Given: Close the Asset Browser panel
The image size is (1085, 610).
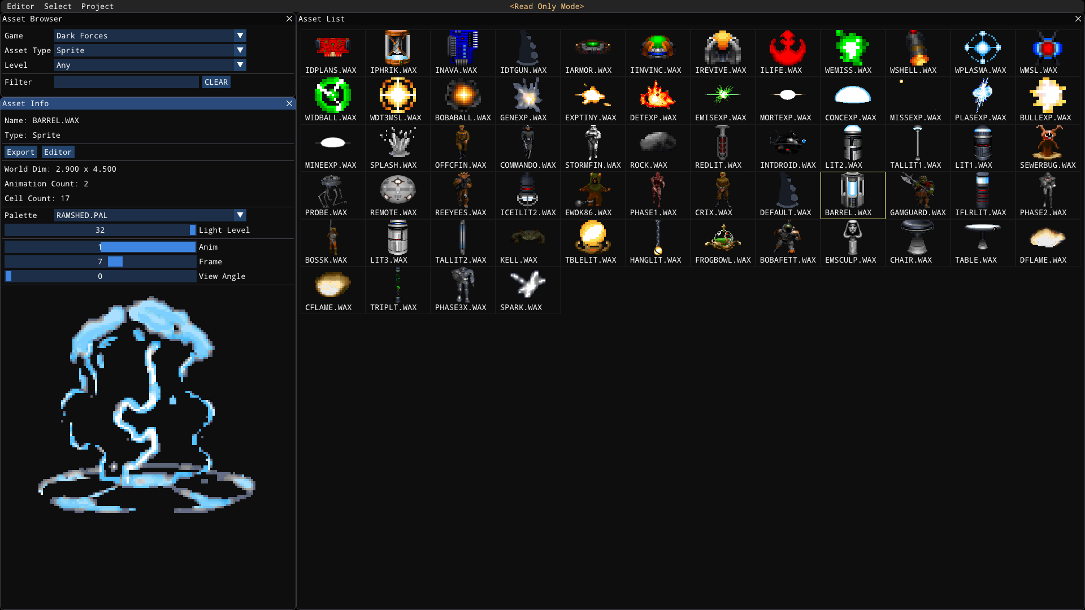Looking at the screenshot, I should coord(289,19).
